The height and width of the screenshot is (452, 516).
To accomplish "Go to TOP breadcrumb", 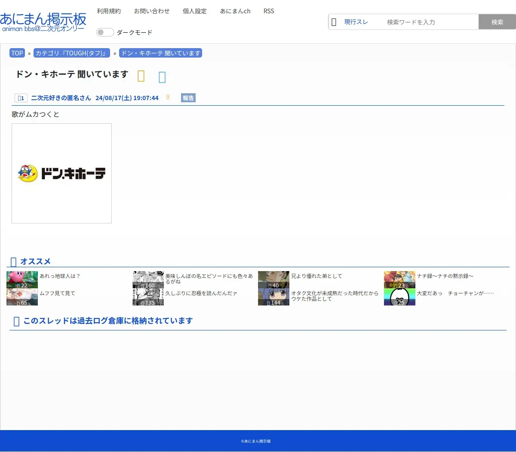I will 17,53.
